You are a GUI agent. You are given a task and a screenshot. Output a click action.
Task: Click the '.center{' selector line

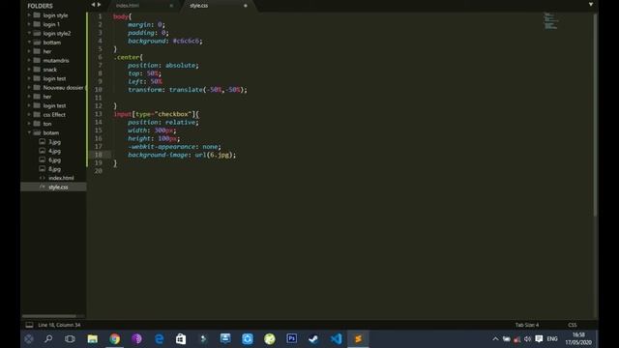click(x=129, y=57)
